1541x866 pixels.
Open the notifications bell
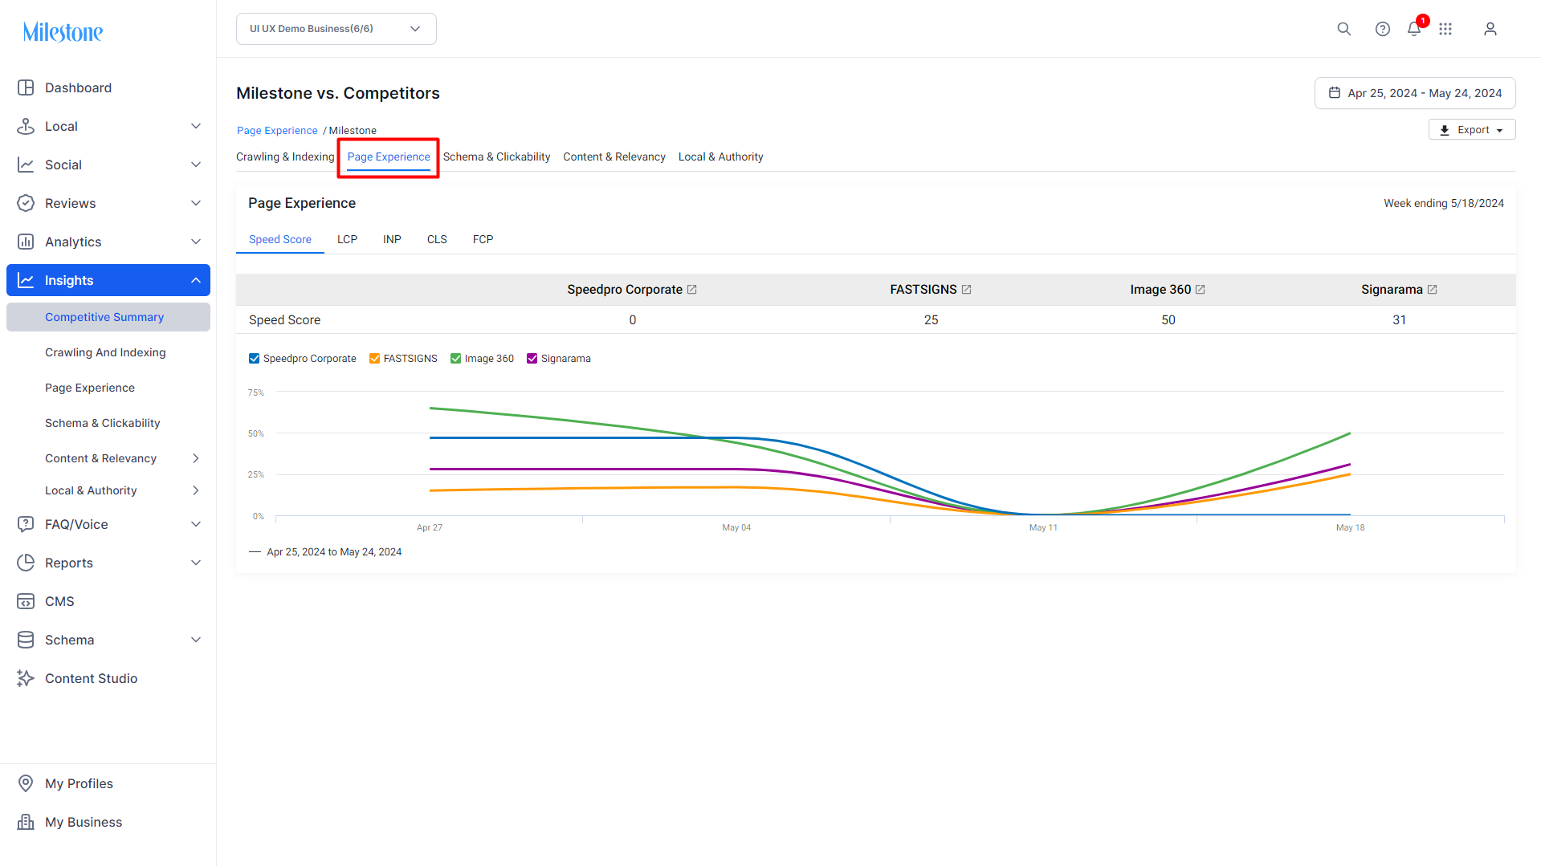[x=1414, y=29]
